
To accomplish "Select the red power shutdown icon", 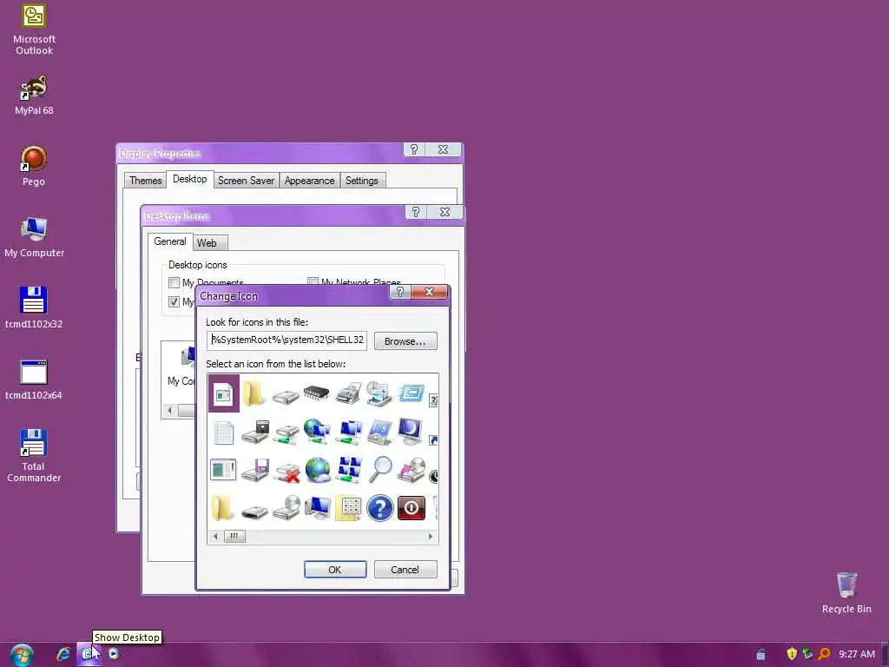I will (412, 508).
